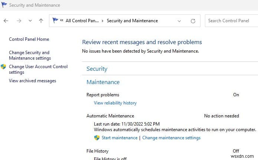Go back with the Back arrow
This screenshot has height=160, width=258.
[x=6, y=21]
